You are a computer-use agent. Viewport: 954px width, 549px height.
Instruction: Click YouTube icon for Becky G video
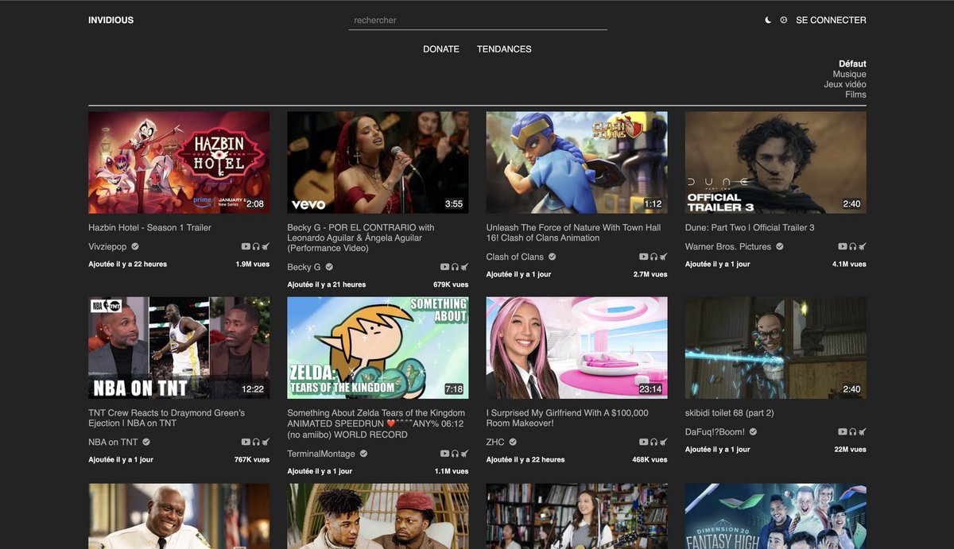[x=444, y=268]
